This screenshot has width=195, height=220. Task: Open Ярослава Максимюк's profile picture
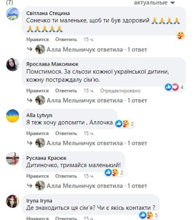(13, 65)
